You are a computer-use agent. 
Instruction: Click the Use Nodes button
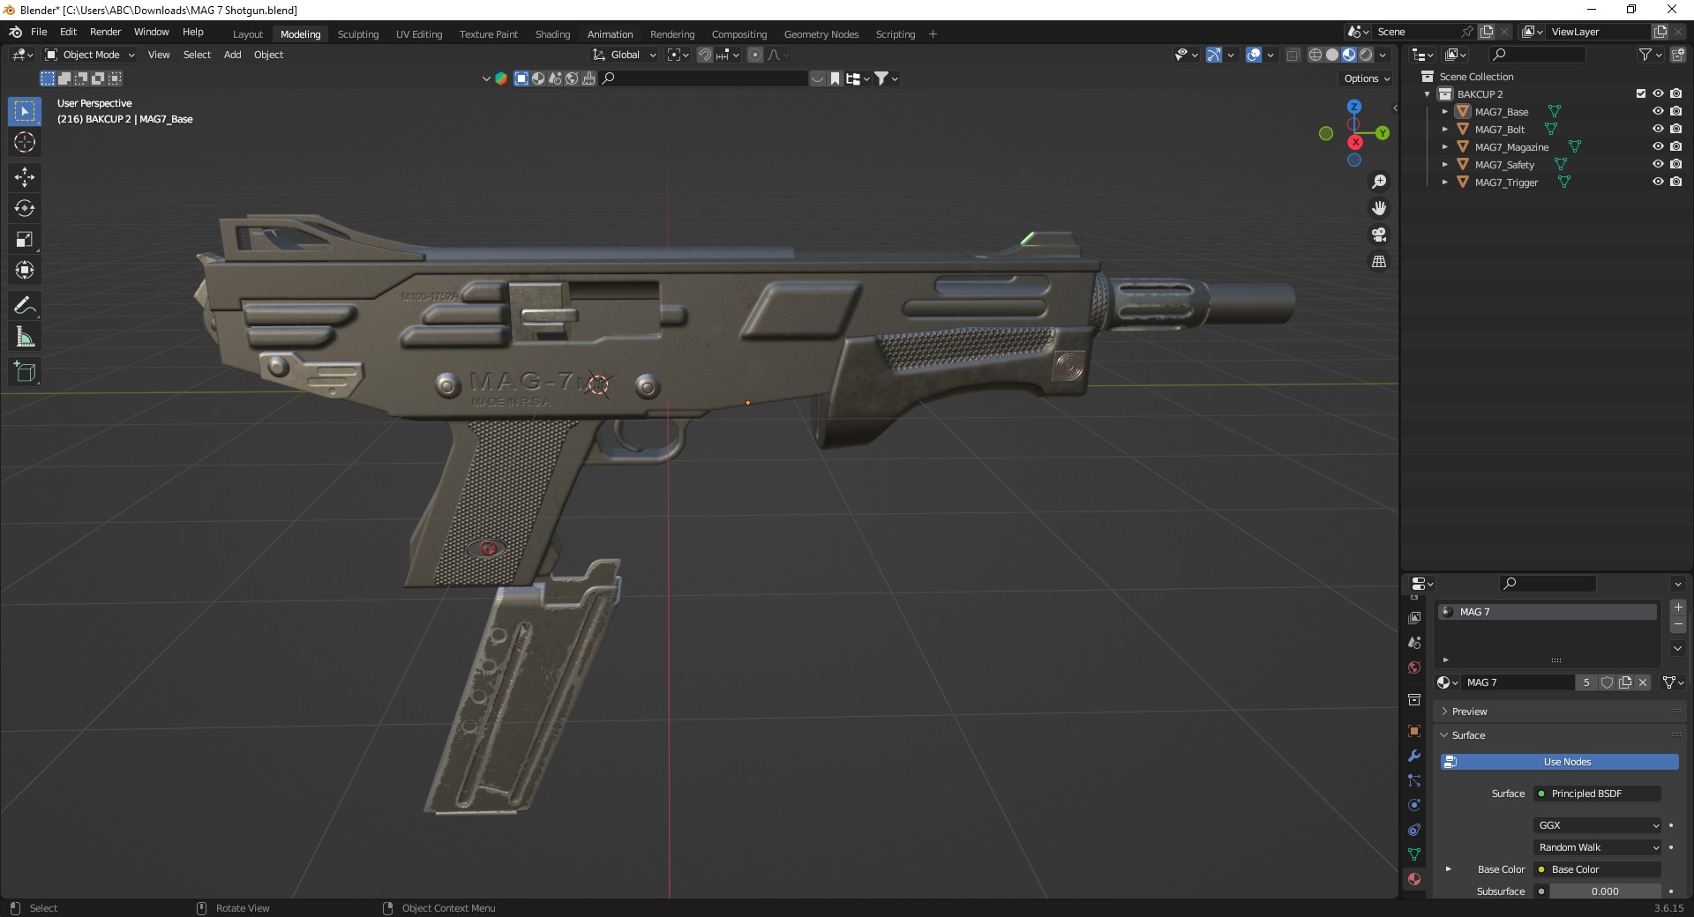(x=1560, y=762)
